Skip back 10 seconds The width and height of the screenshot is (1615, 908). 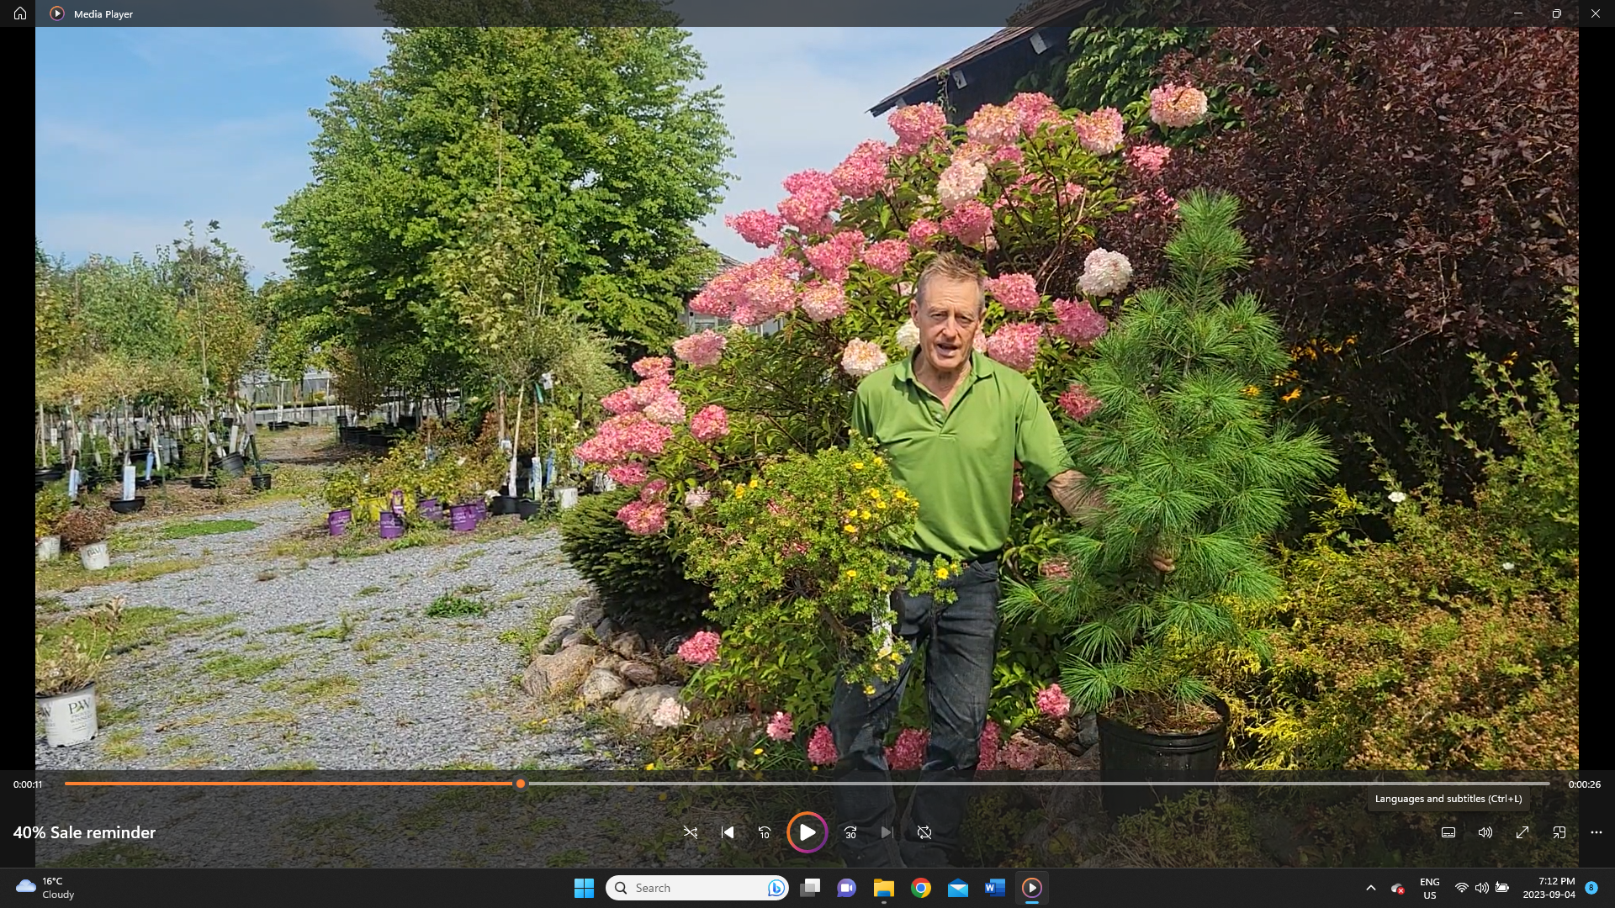[765, 832]
